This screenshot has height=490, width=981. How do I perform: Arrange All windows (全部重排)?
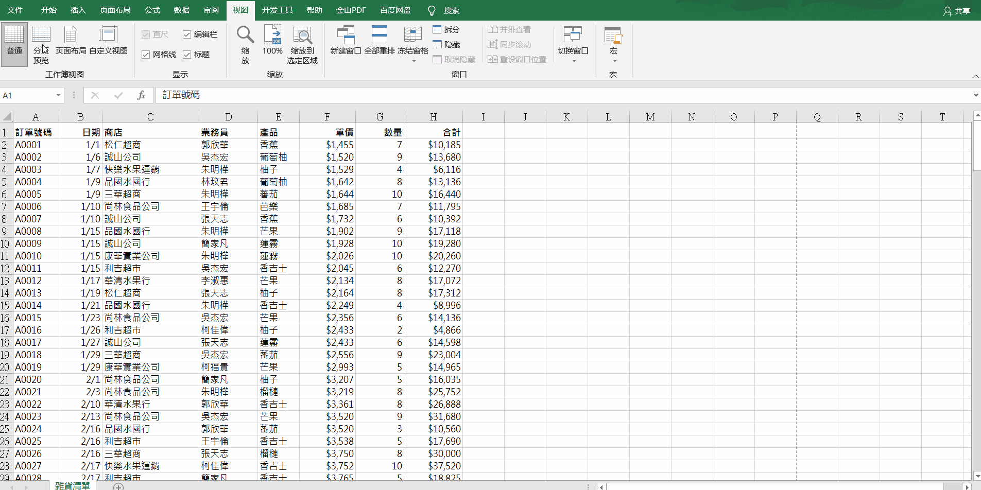[x=380, y=40]
